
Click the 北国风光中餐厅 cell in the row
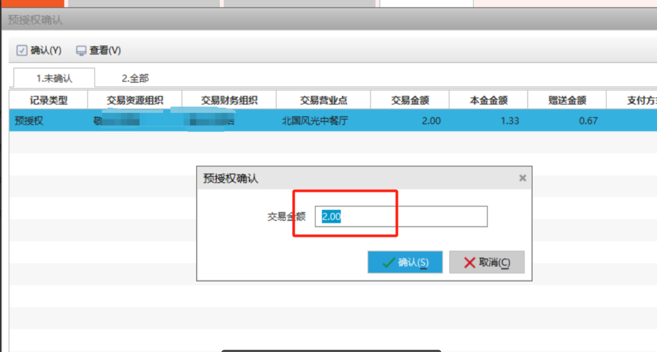315,121
